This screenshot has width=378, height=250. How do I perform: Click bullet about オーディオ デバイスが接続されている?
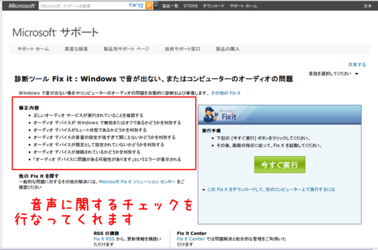click(87, 152)
